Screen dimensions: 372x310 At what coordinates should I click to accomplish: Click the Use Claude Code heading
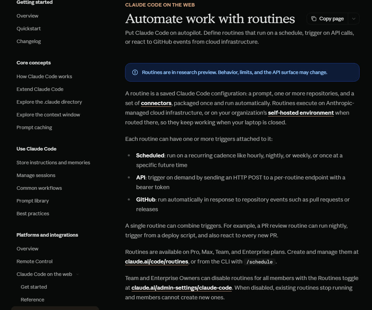(x=36, y=149)
